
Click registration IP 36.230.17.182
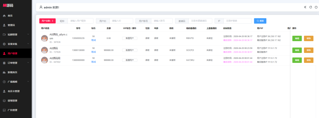click(x=269, y=36)
